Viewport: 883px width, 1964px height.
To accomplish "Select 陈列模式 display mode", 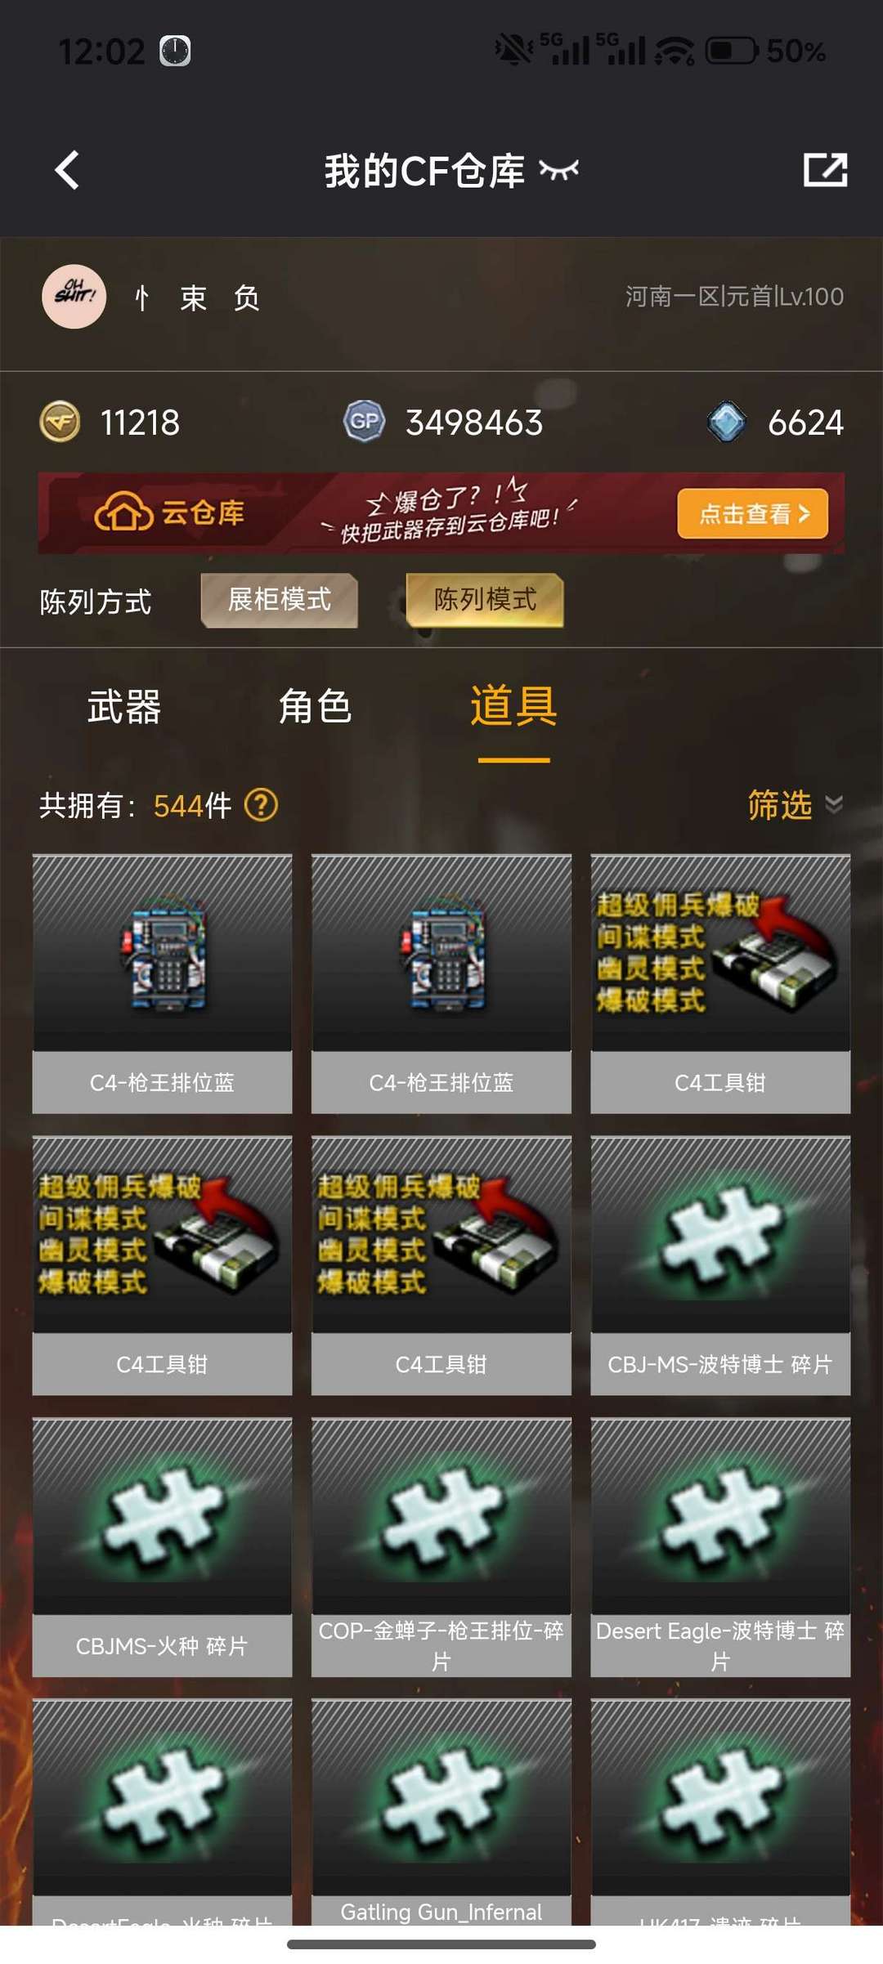I will (485, 600).
